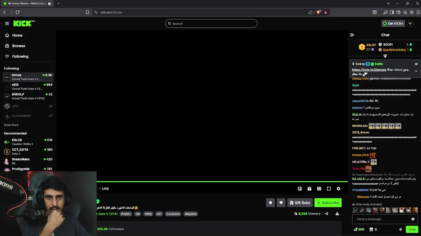The image size is (421, 236).
Task: Click the chat username rakan5070
Action: (360, 101)
